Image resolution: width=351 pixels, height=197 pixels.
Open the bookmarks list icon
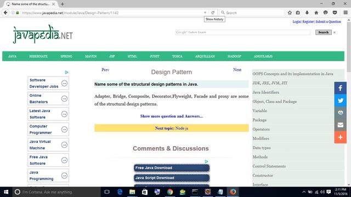coord(298,13)
